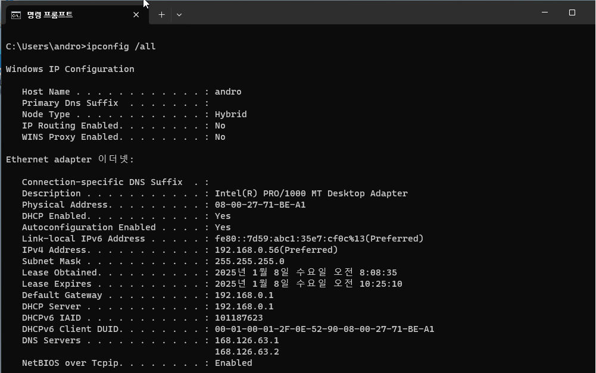Click the Intel(R) PRO/1000 MT adapter description
Image resolution: width=596 pixels, height=373 pixels.
point(311,193)
